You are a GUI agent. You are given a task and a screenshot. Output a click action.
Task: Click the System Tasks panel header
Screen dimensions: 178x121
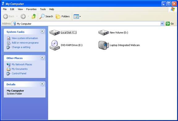(x=24, y=32)
